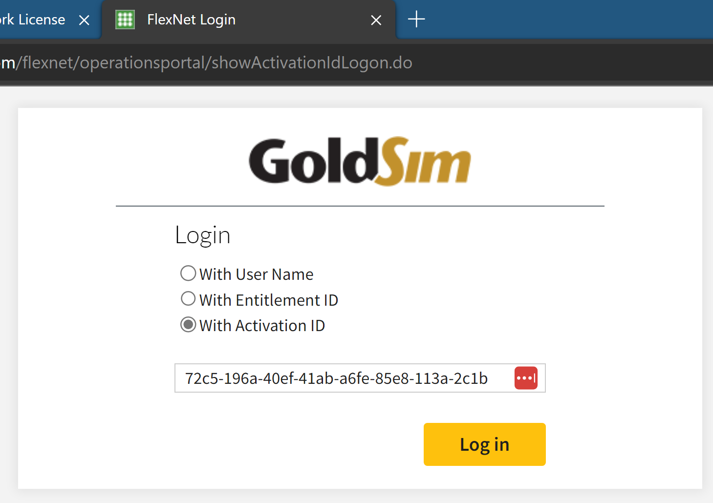
Task: Click the browser address bar URL
Action: 206,63
